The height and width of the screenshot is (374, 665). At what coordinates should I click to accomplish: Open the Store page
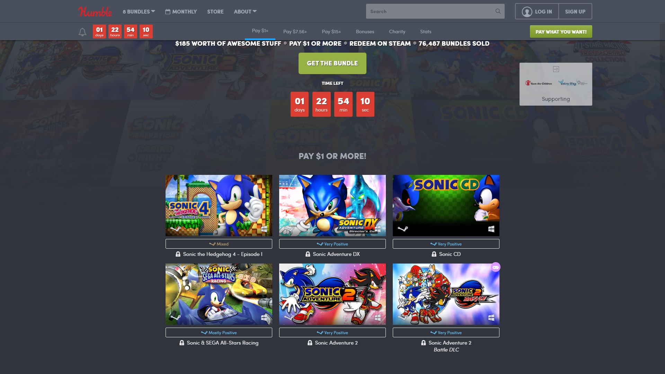click(x=215, y=11)
